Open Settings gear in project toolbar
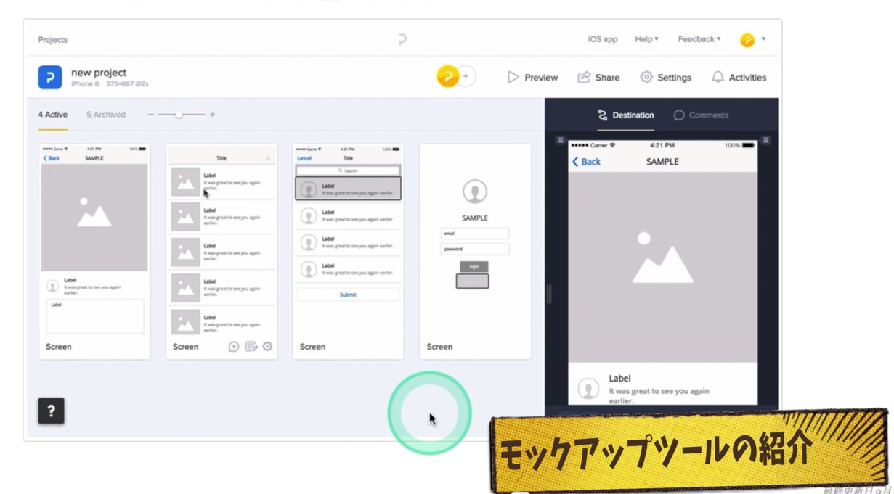This screenshot has width=894, height=494. click(x=646, y=77)
